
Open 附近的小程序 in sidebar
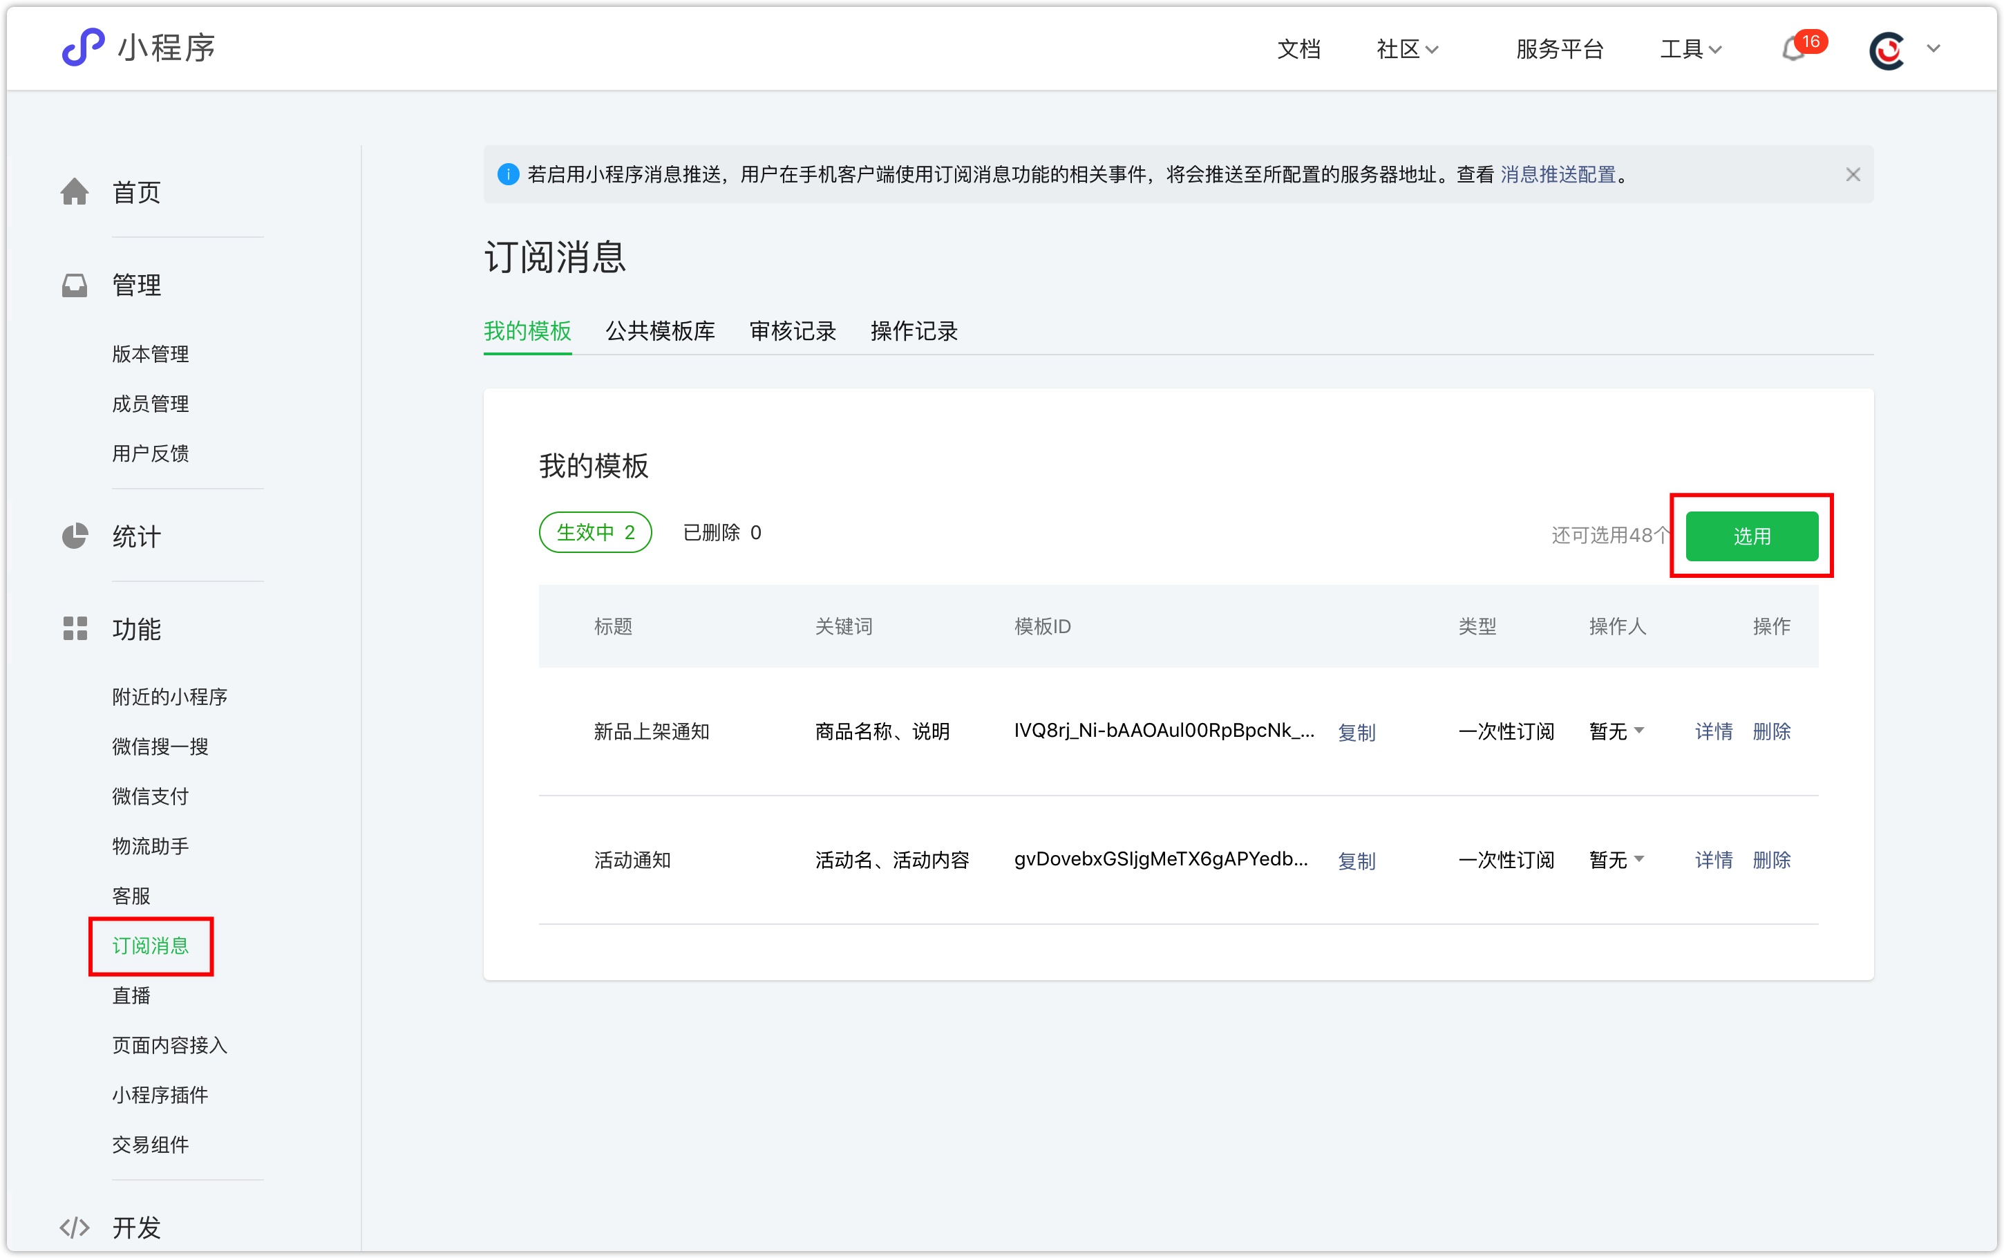pyautogui.click(x=169, y=697)
